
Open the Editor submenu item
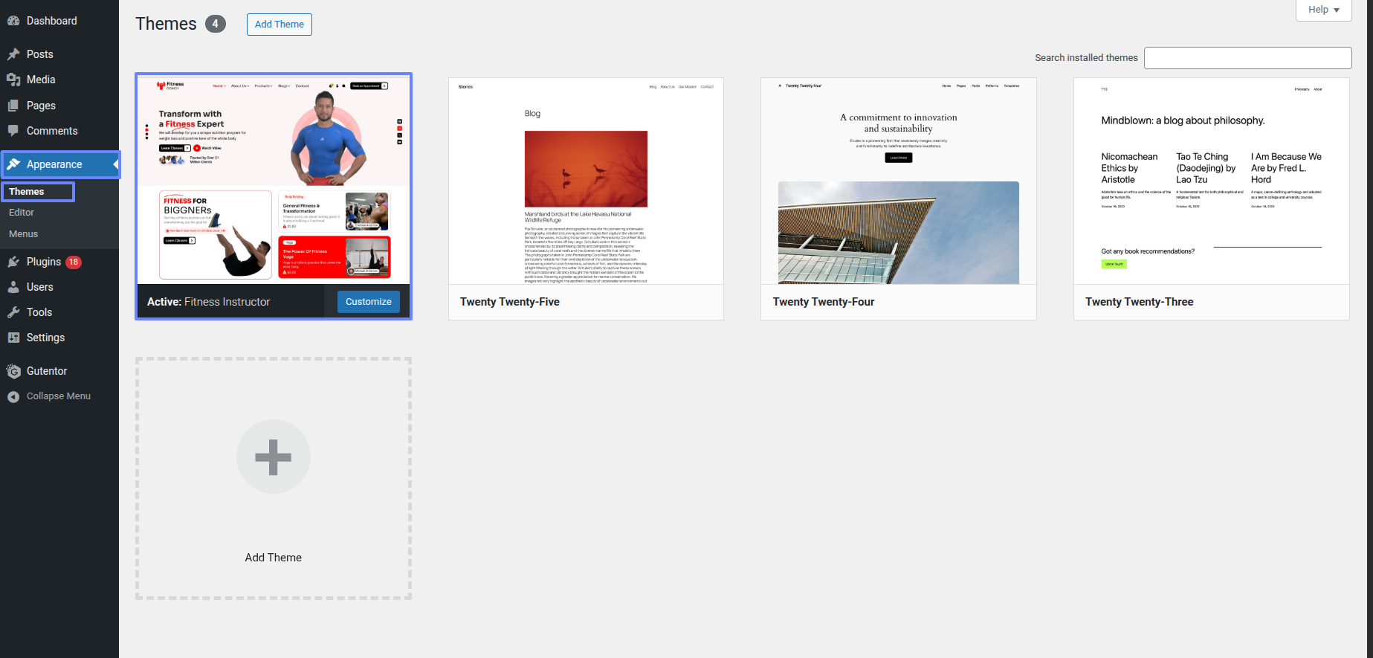point(22,213)
